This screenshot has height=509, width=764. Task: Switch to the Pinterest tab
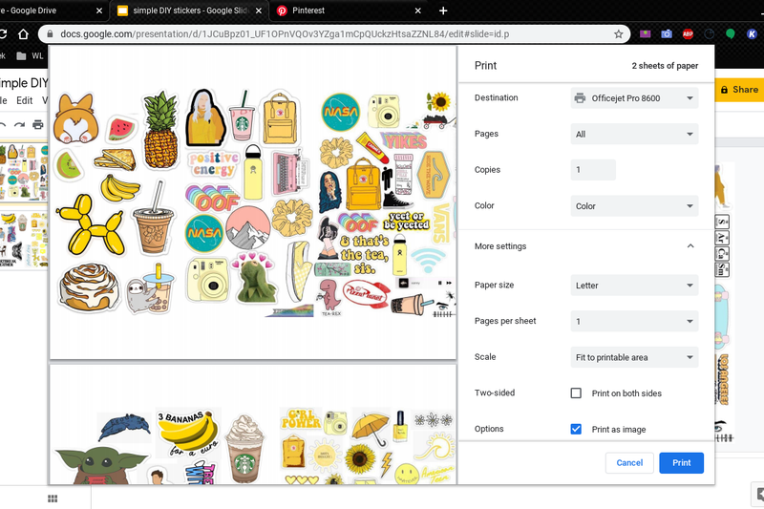click(x=348, y=11)
